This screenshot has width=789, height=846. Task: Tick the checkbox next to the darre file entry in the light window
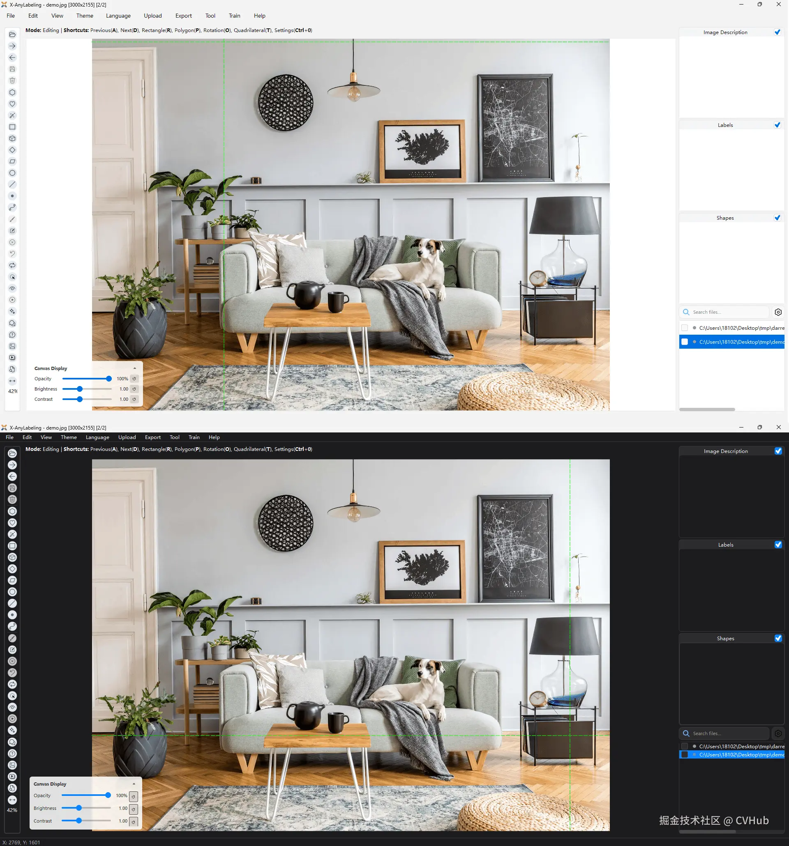coord(684,328)
